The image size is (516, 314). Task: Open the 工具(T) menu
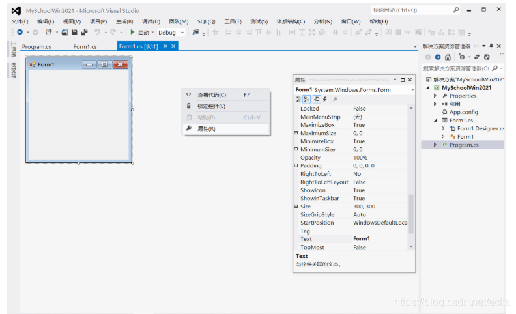pos(233,21)
